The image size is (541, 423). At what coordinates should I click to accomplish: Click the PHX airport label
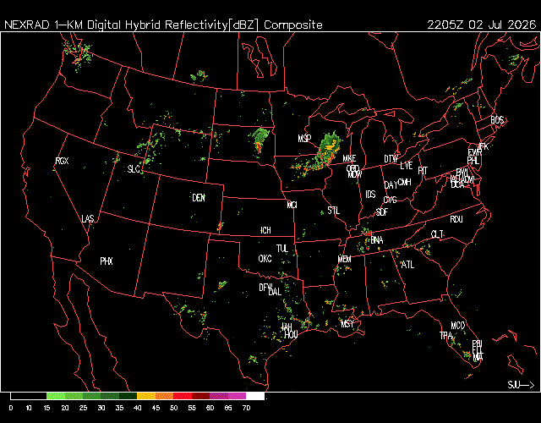point(107,261)
